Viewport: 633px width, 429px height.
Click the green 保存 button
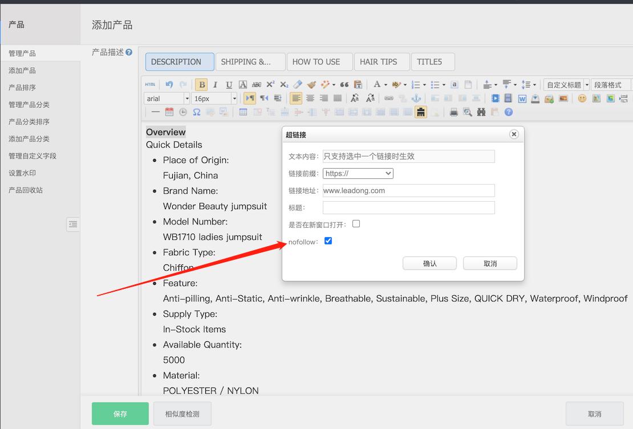(x=120, y=414)
